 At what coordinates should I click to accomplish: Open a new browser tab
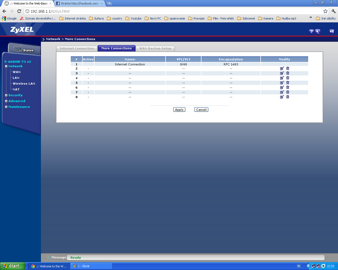pos(109,3)
